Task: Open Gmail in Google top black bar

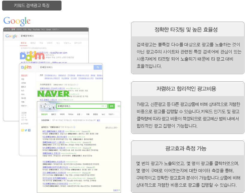Action: pyautogui.click(x=49, y=29)
